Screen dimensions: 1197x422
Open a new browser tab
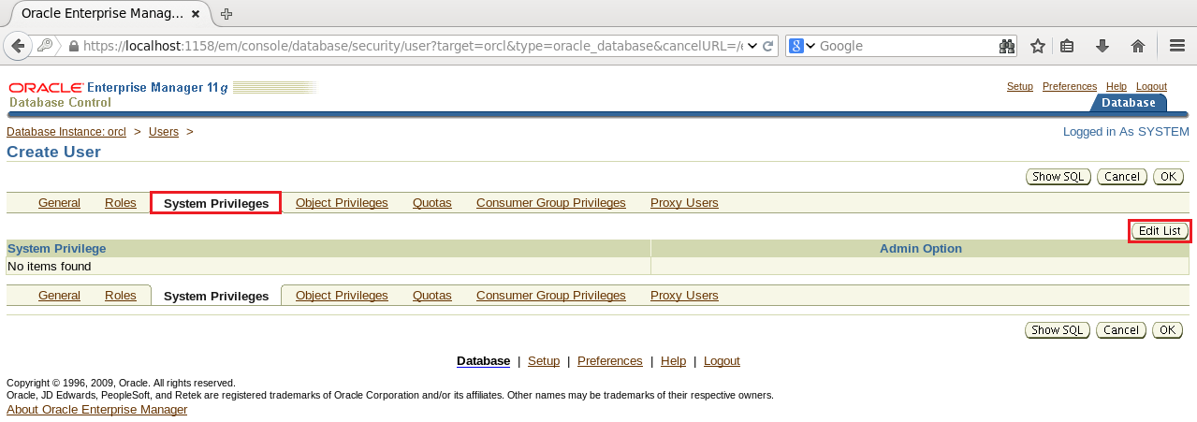pos(226,13)
